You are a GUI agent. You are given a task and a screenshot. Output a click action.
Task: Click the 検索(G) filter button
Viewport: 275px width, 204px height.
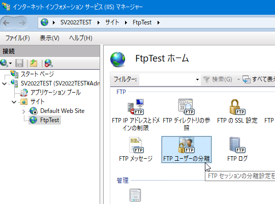click(218, 79)
